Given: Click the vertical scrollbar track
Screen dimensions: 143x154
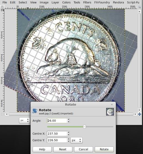Looking at the screenshot, I should click(x=139, y=61).
